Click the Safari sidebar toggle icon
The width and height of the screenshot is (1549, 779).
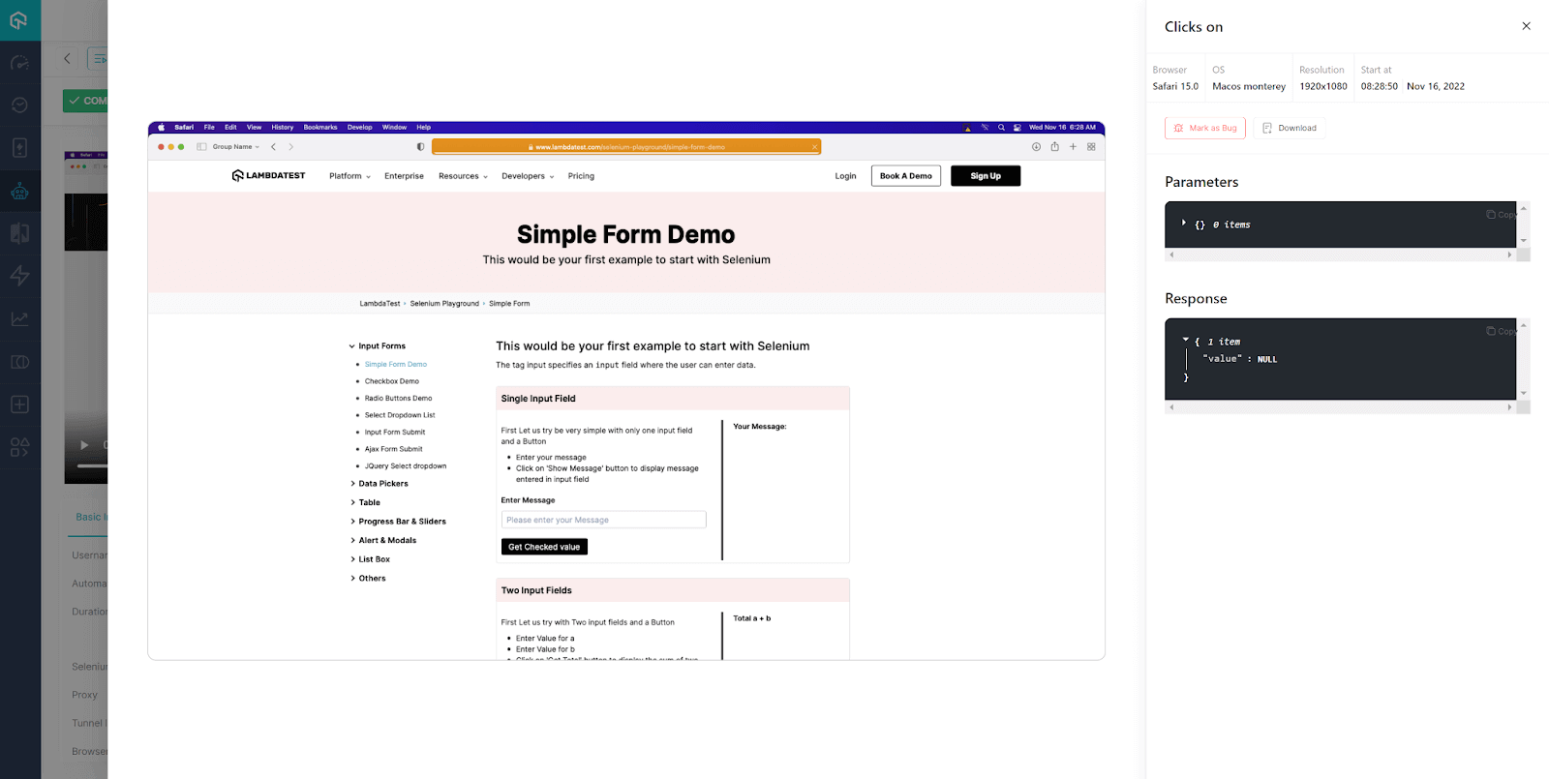click(201, 147)
